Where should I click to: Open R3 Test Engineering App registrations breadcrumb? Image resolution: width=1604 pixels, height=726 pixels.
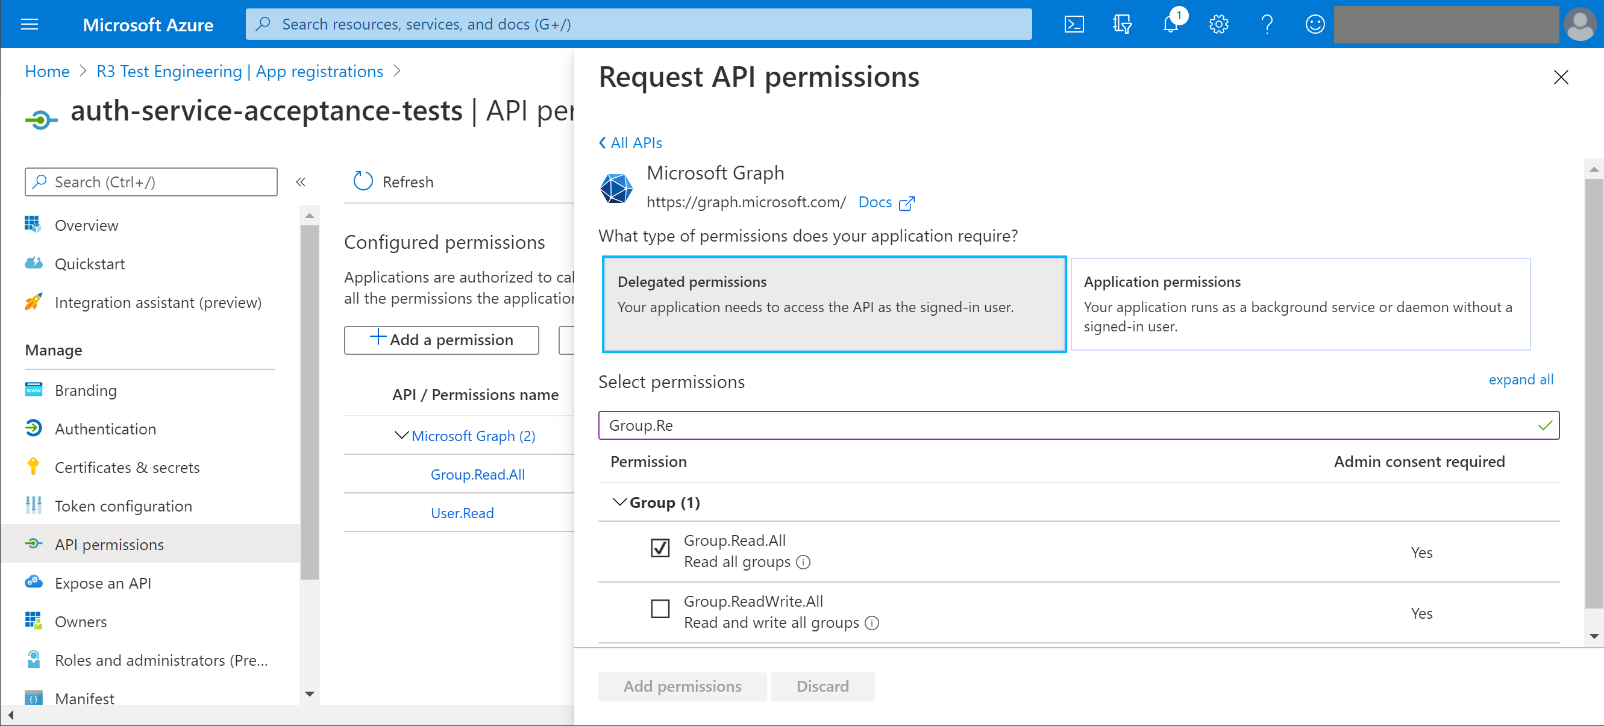click(240, 72)
